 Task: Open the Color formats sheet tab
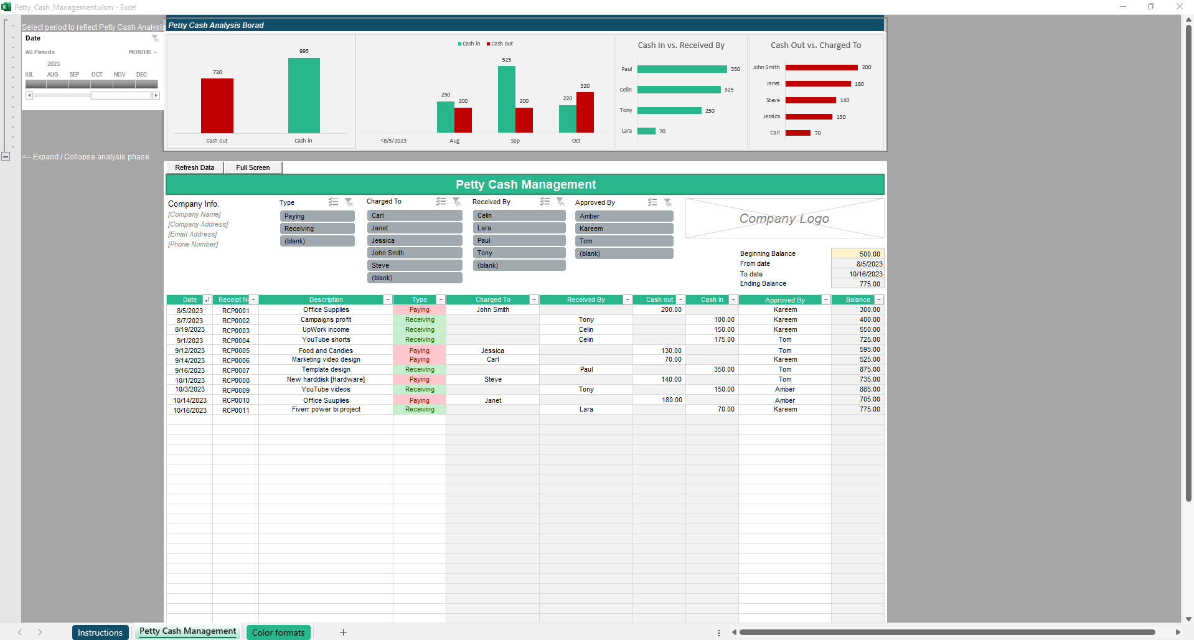click(278, 633)
